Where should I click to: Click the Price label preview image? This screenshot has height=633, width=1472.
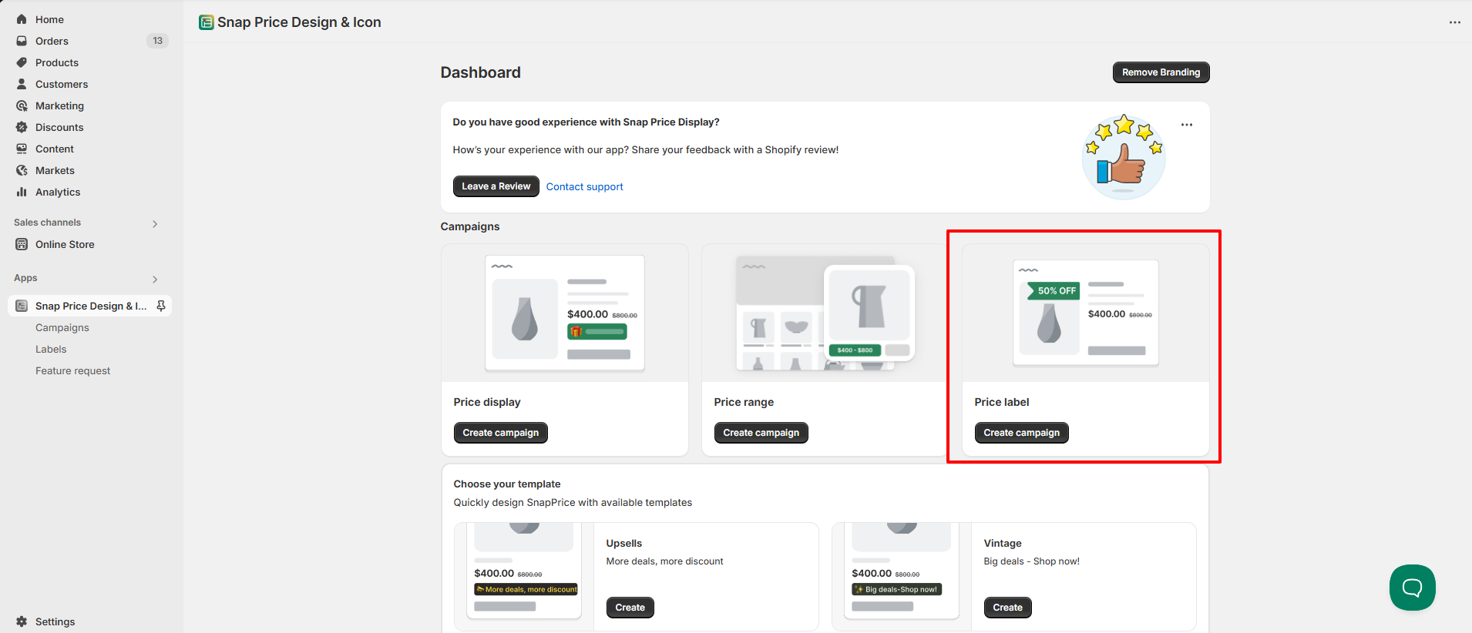click(1086, 313)
